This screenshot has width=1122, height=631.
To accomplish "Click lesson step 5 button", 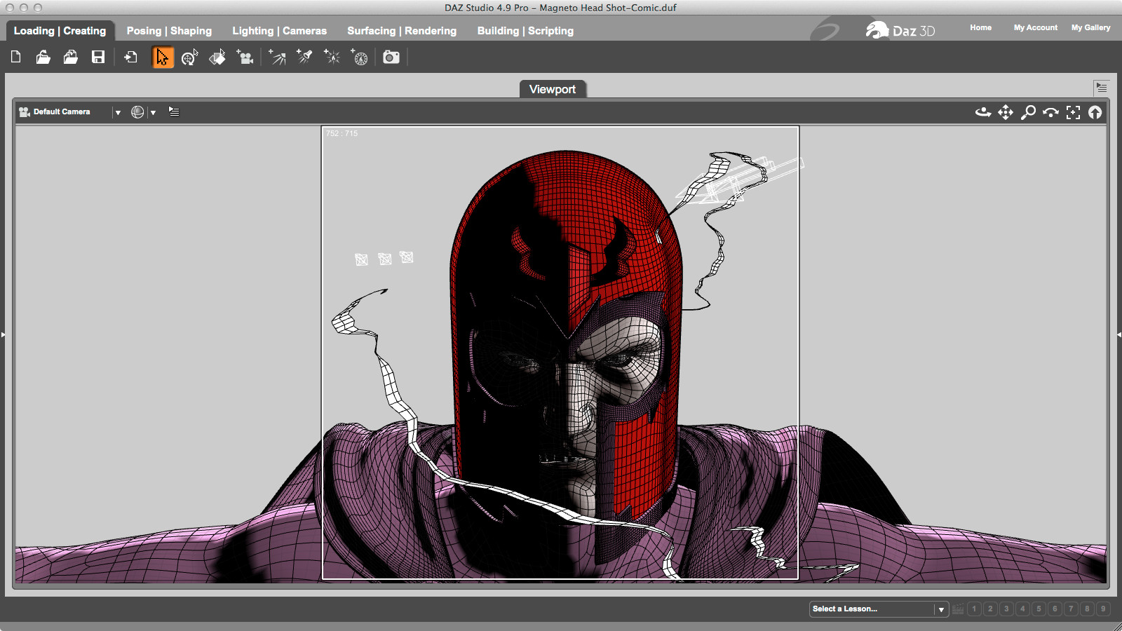I will (x=1039, y=609).
